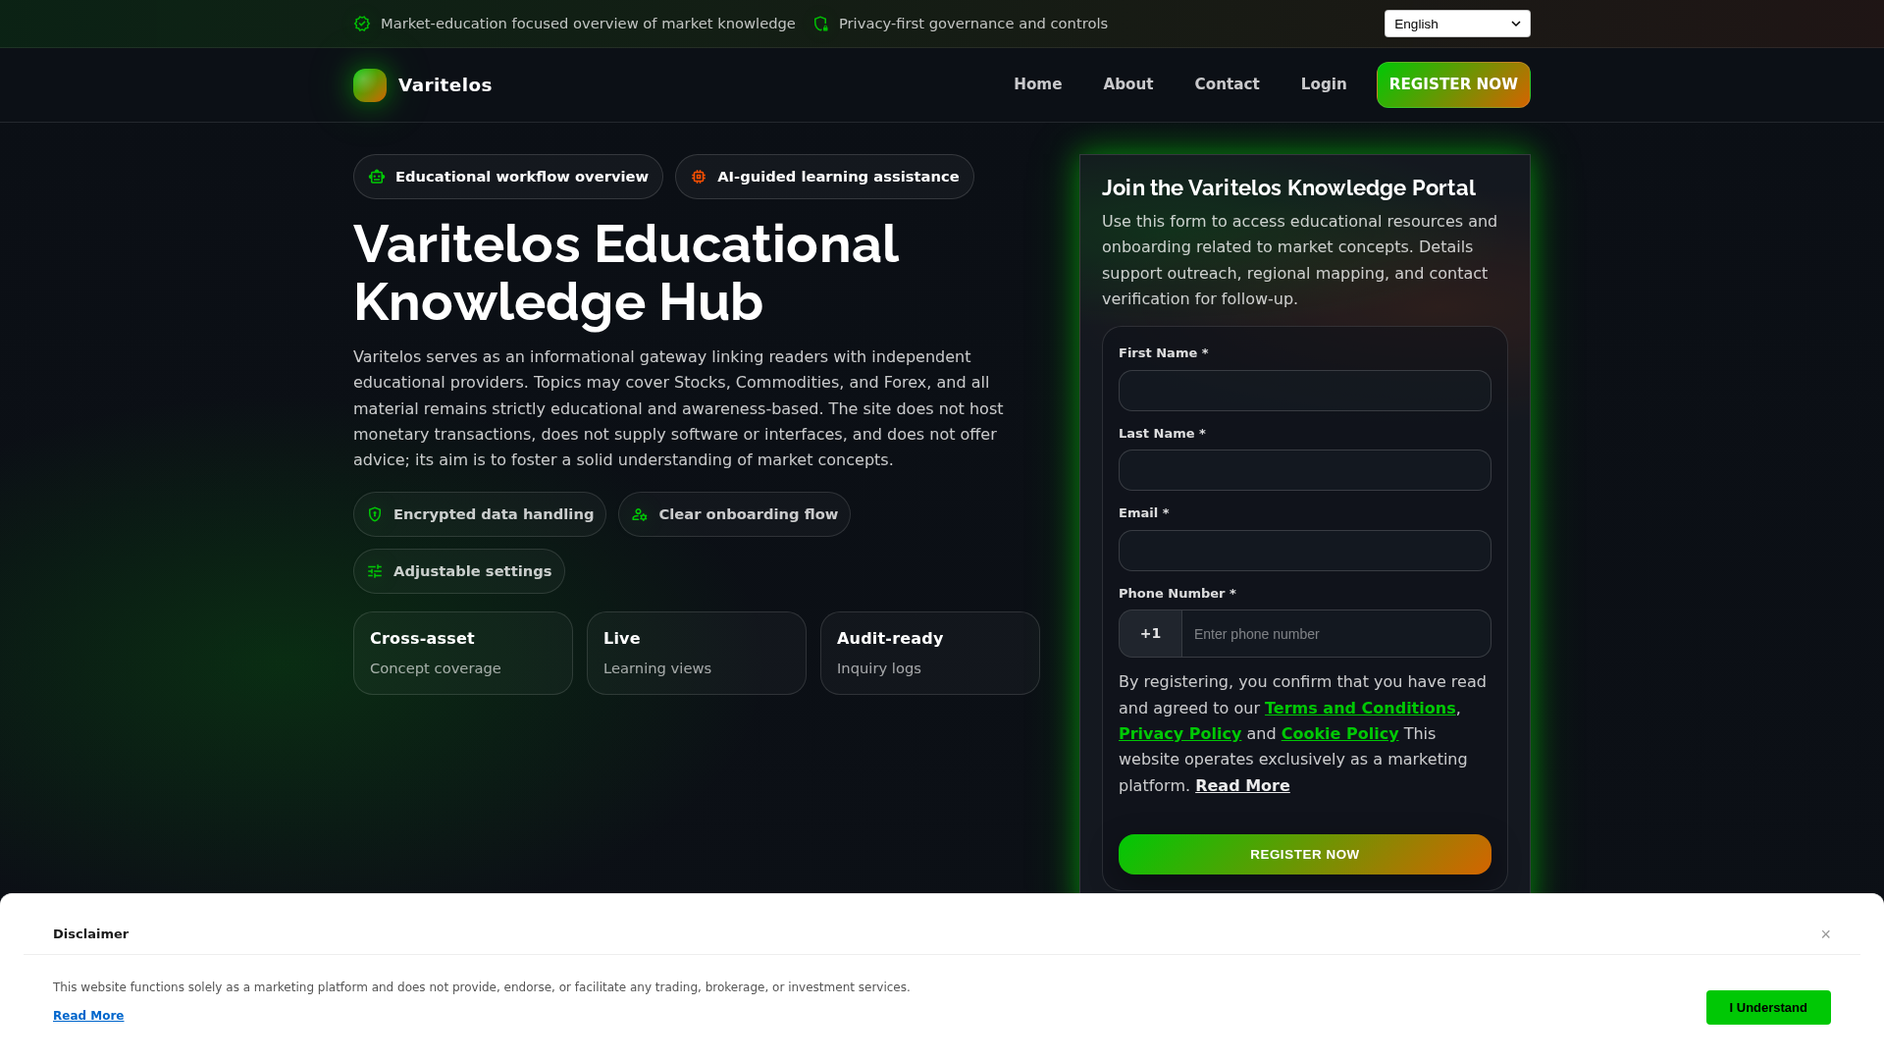Screen dimensions: 1884x1060
Task: Open the Contact page
Action: (1228, 84)
